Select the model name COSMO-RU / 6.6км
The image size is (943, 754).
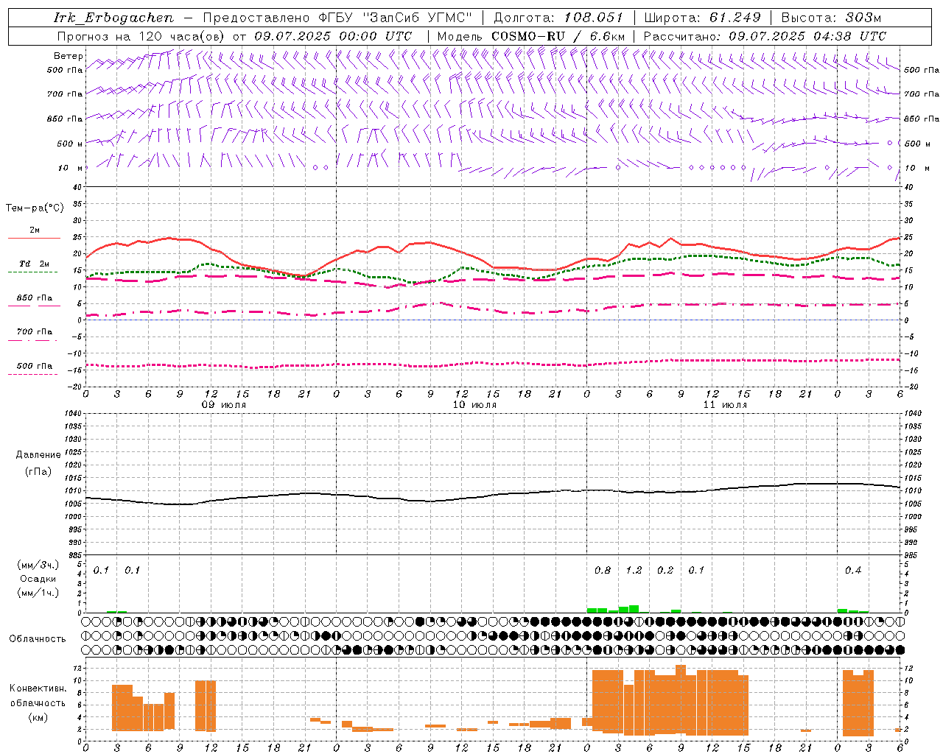pyautogui.click(x=558, y=36)
